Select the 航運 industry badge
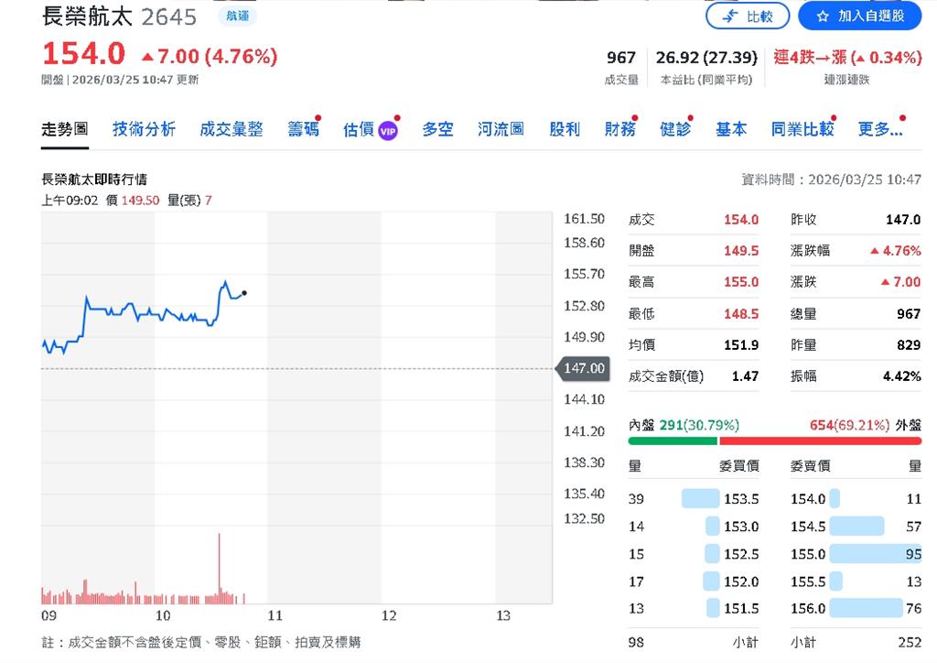Image resolution: width=937 pixels, height=663 pixels. [x=236, y=16]
